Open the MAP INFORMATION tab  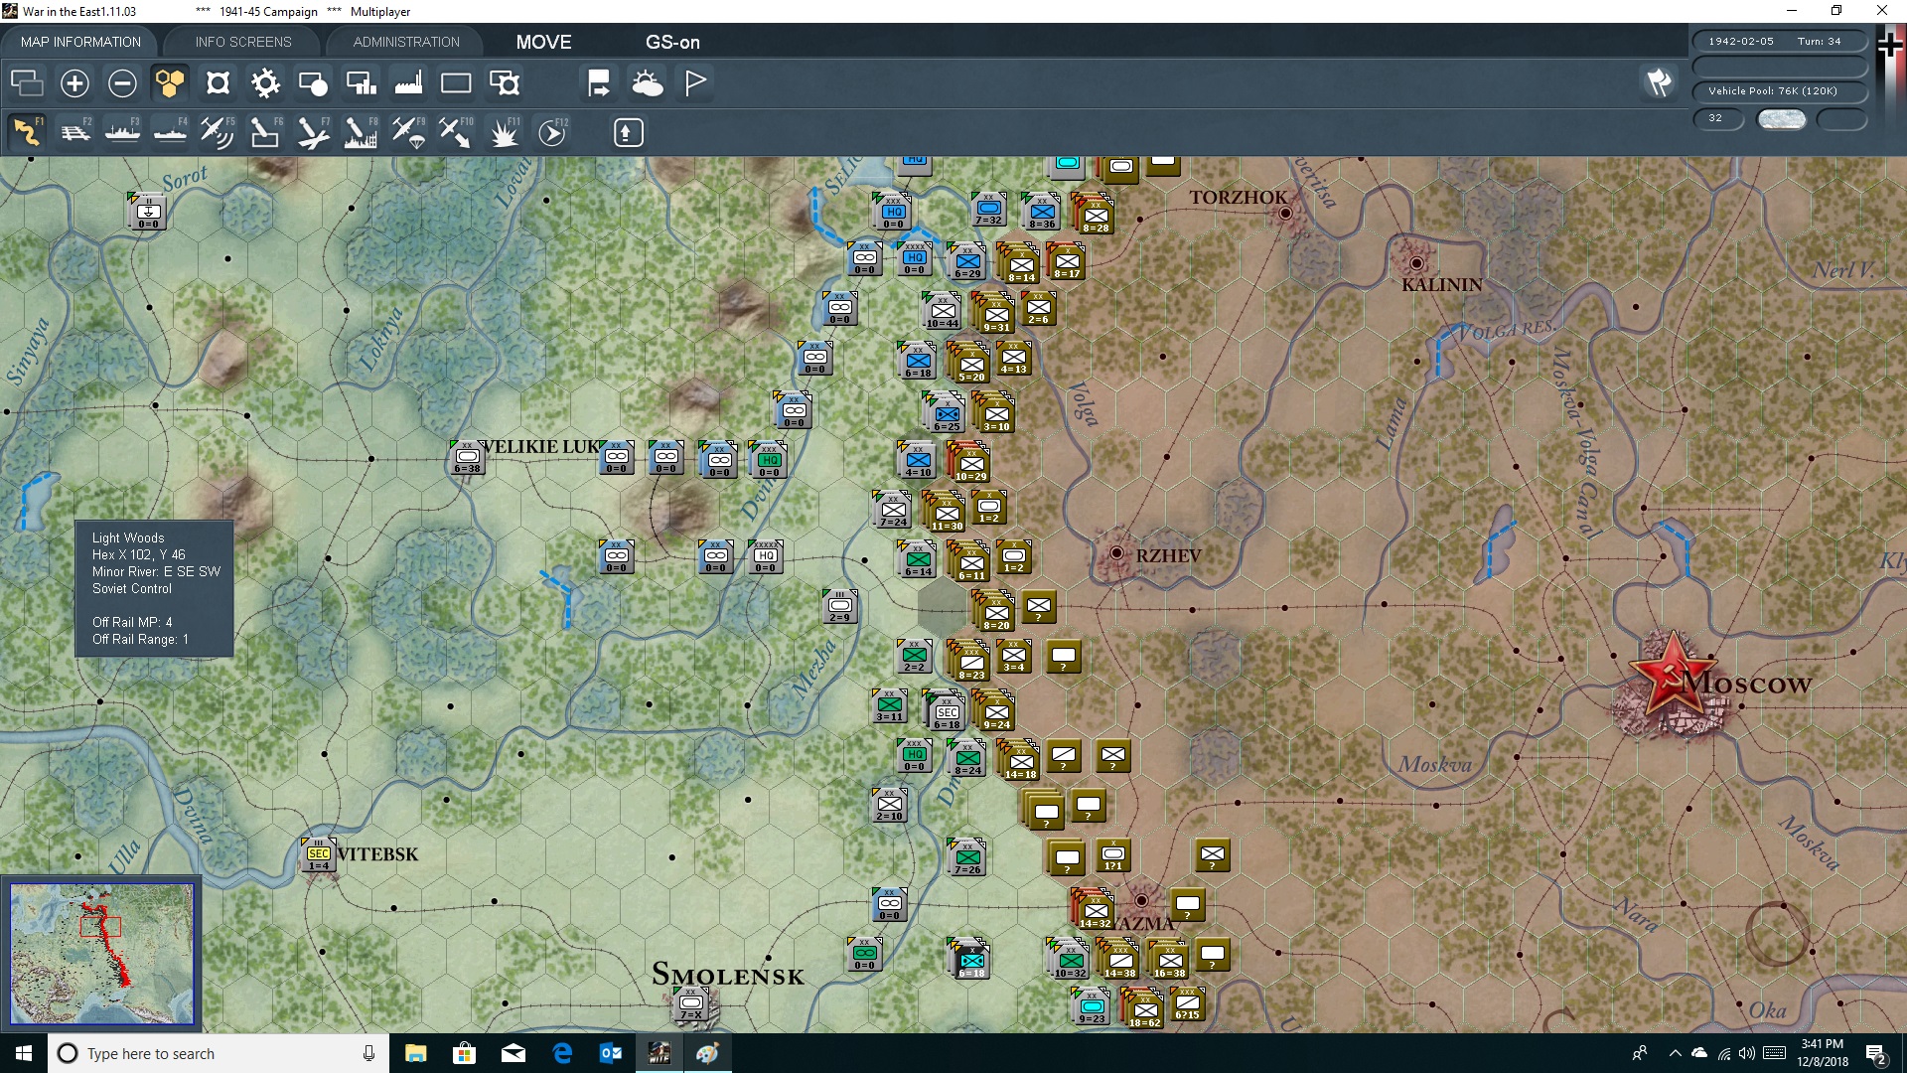tap(80, 42)
